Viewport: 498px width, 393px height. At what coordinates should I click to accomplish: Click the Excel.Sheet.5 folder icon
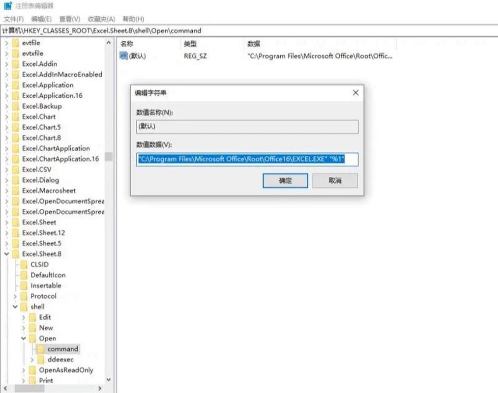point(16,244)
